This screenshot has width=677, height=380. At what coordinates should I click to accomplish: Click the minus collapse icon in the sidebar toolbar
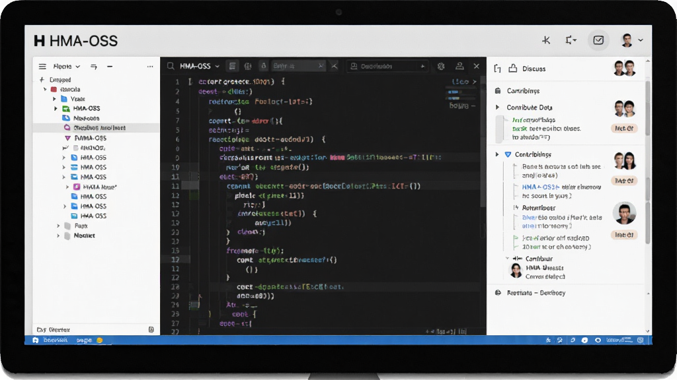110,67
